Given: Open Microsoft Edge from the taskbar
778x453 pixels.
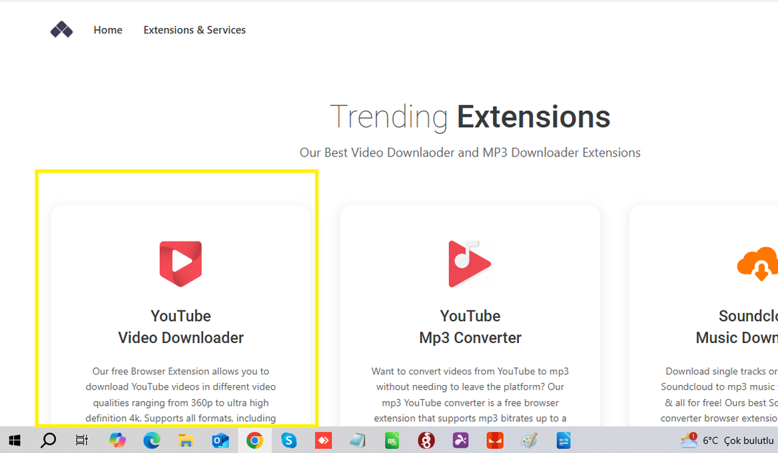Looking at the screenshot, I should point(152,440).
